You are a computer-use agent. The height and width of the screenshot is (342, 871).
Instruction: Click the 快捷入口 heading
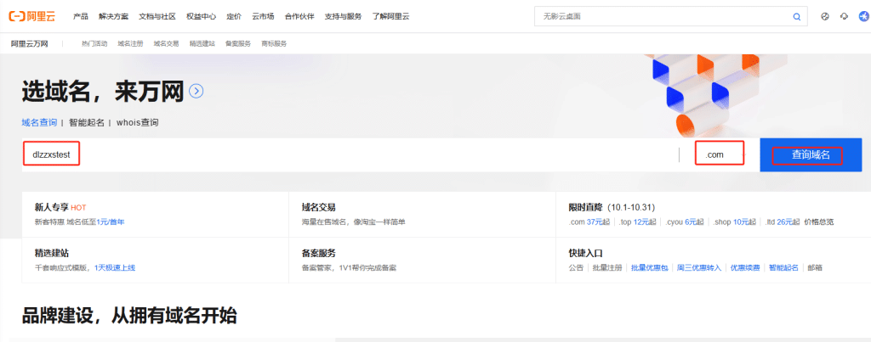point(585,253)
